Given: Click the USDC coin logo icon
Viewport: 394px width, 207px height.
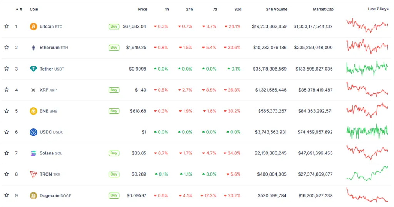Looking at the screenshot, I should coord(33,132).
